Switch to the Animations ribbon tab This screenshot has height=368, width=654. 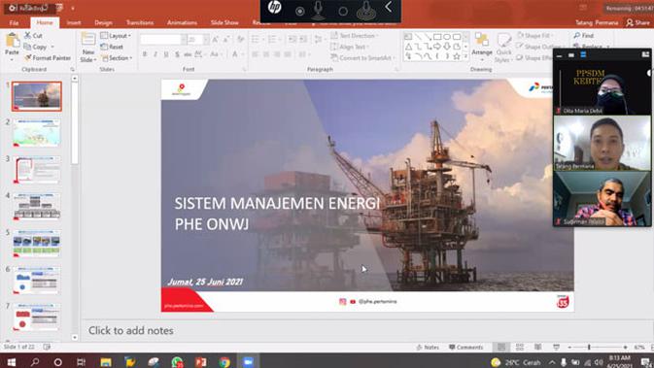point(182,23)
